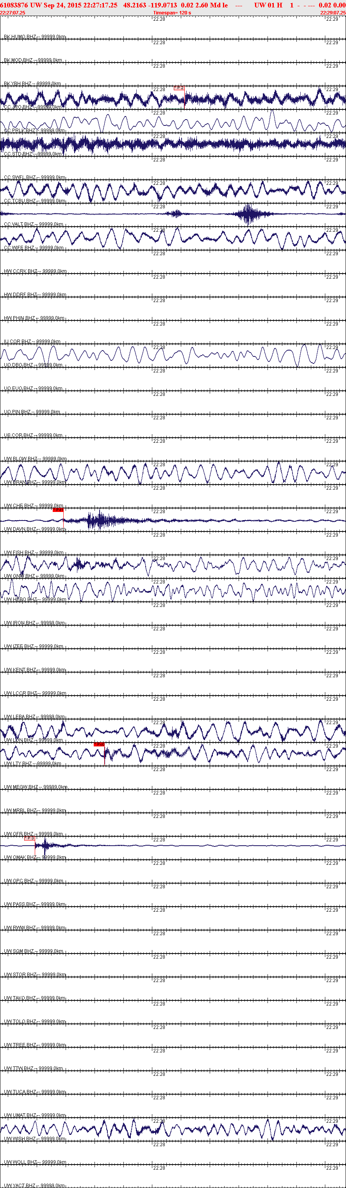Select the UW.LON BHZ station label
The height and width of the screenshot is (1188, 346).
(x=34, y=740)
